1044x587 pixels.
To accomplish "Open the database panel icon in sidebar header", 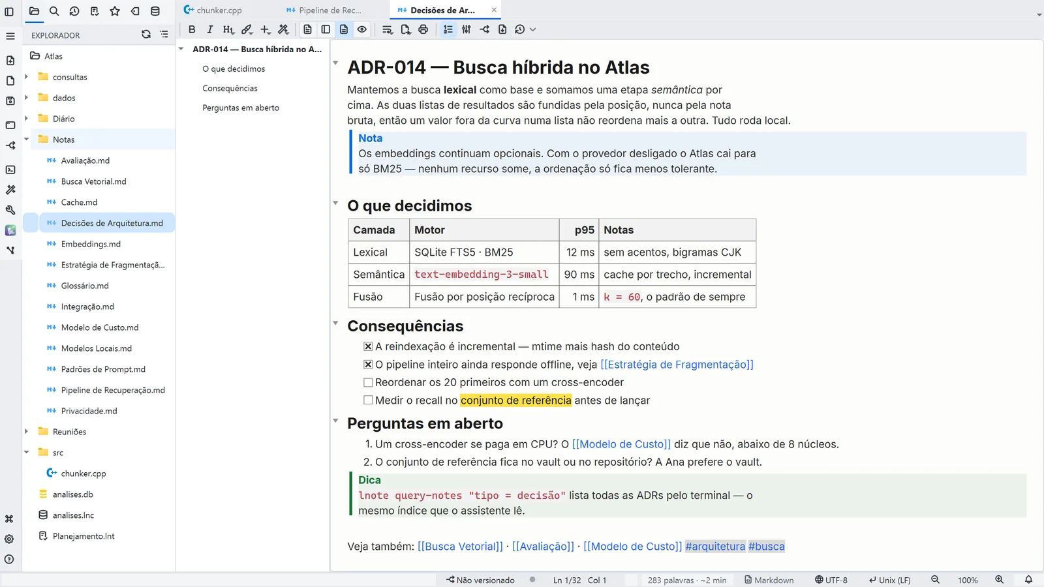I will pyautogui.click(x=155, y=11).
